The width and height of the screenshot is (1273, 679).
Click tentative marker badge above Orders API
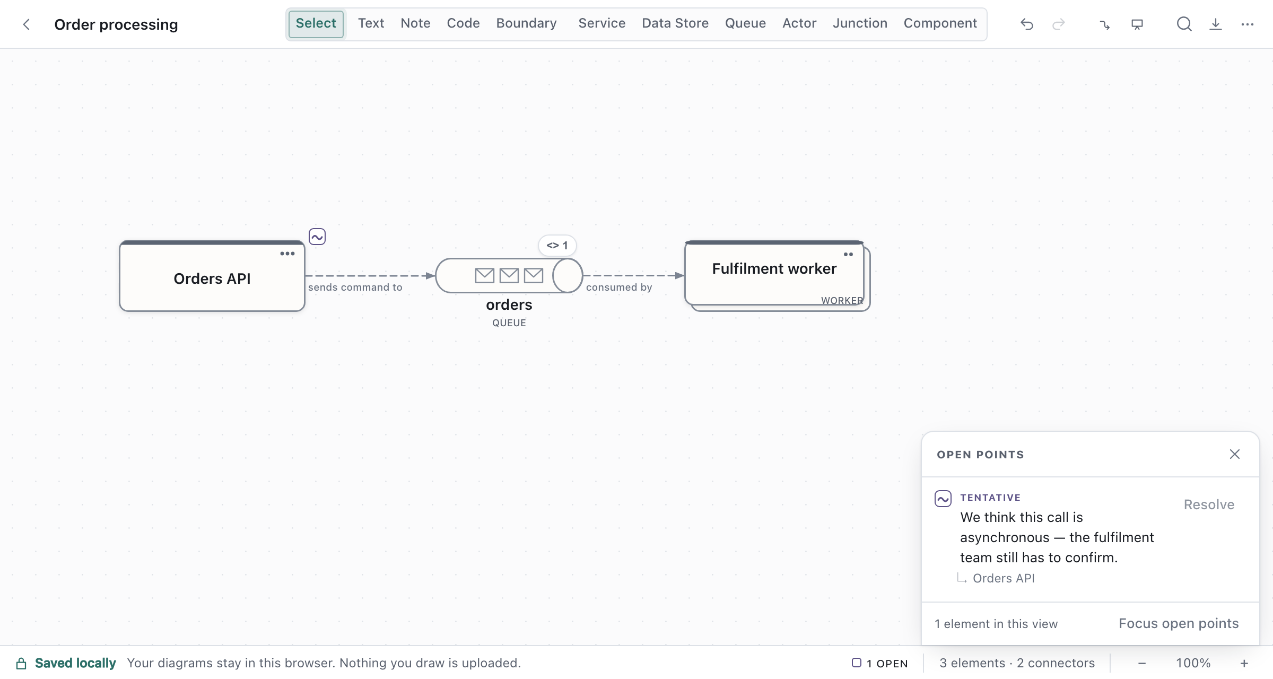click(317, 237)
